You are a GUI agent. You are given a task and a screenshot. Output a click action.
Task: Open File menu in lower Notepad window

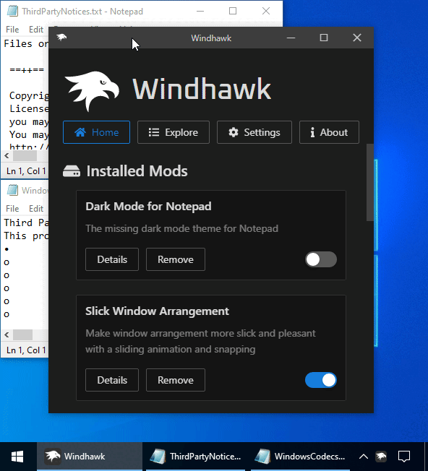tap(12, 209)
